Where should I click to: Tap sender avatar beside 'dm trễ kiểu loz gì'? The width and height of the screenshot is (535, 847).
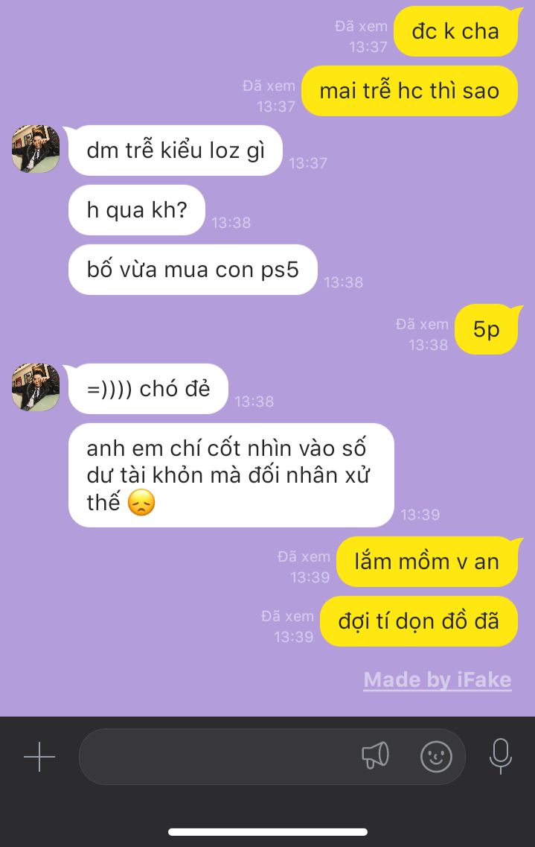[36, 149]
